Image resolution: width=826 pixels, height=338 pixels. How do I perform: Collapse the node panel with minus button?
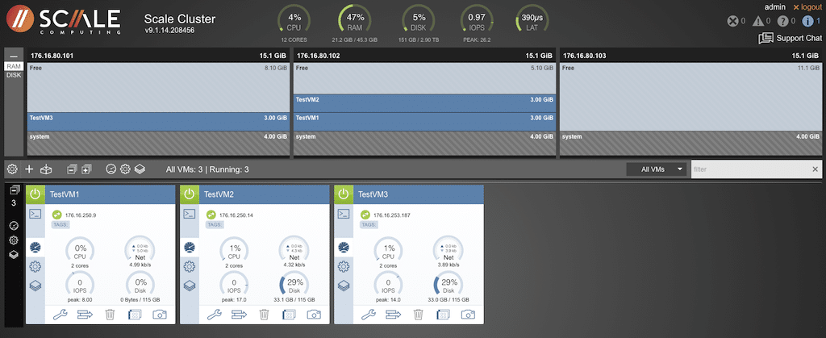(x=14, y=56)
